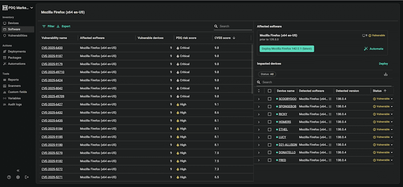The width and height of the screenshot is (403, 187).
Task: Export the vulnerability list
Action: coord(63,26)
